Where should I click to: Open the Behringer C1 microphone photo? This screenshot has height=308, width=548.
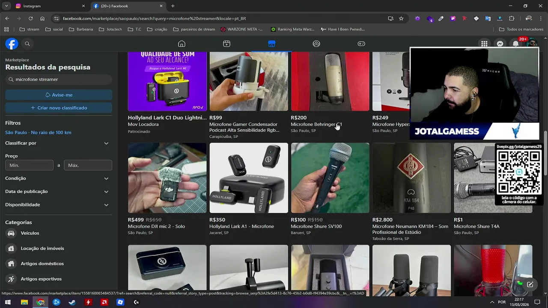pos(330,81)
